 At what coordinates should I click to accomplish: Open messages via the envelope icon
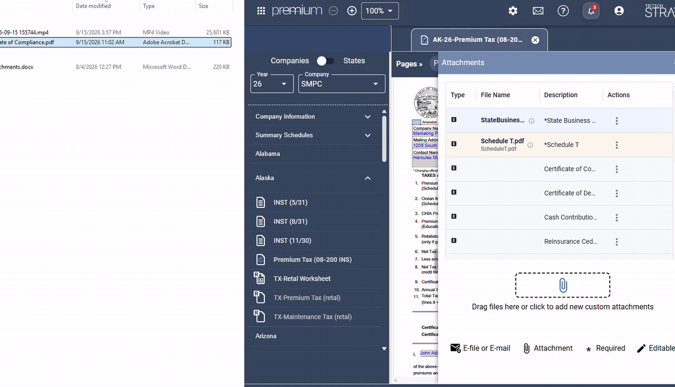coord(538,11)
